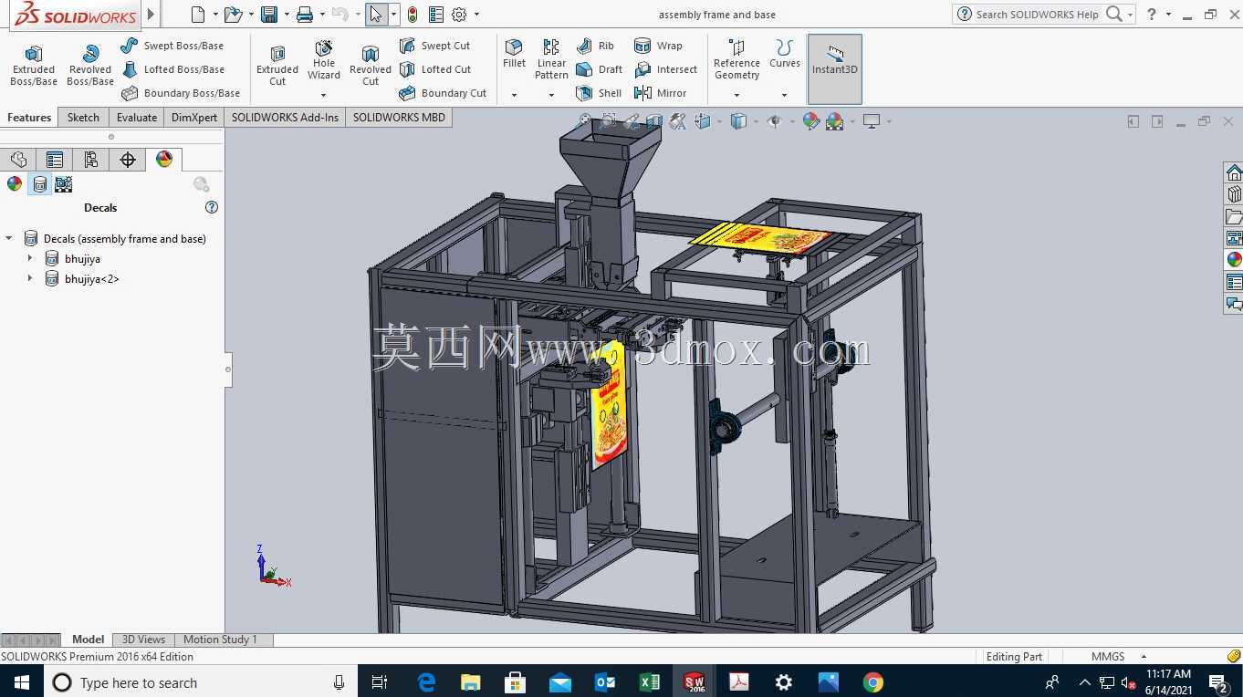Open the Appearances task pane tab
This screenshot has width=1243, height=697.
coord(1234,260)
